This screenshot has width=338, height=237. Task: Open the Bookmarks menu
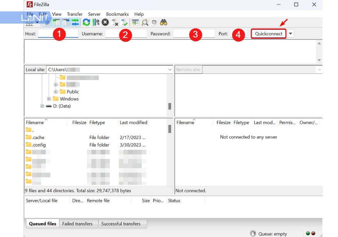click(117, 14)
